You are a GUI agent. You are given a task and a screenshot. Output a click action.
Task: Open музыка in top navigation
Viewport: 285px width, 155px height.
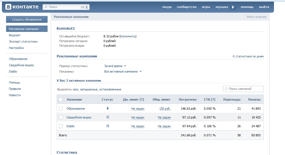pyautogui.click(x=222, y=7)
